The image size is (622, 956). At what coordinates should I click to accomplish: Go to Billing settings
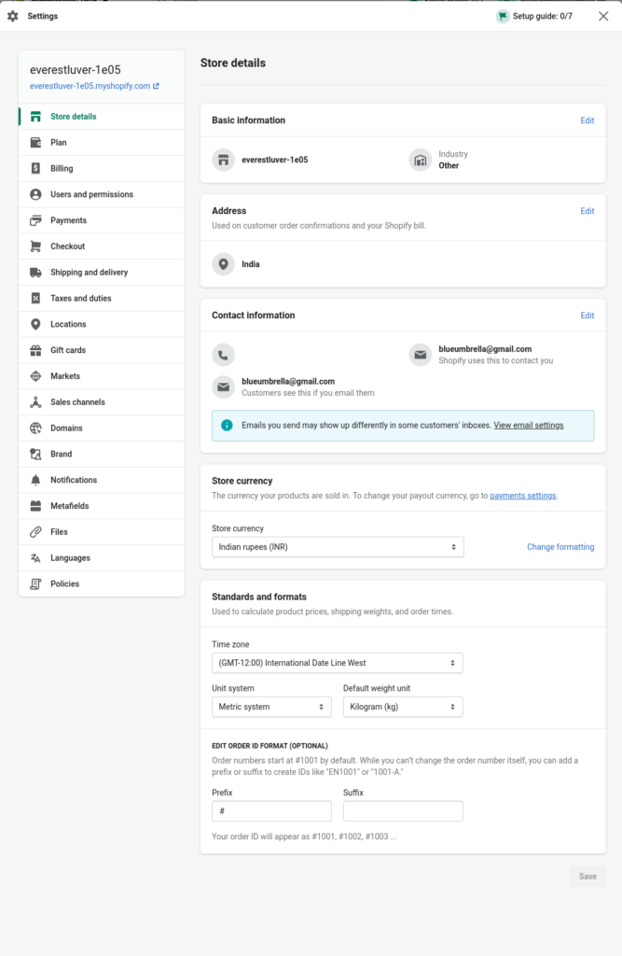click(102, 168)
